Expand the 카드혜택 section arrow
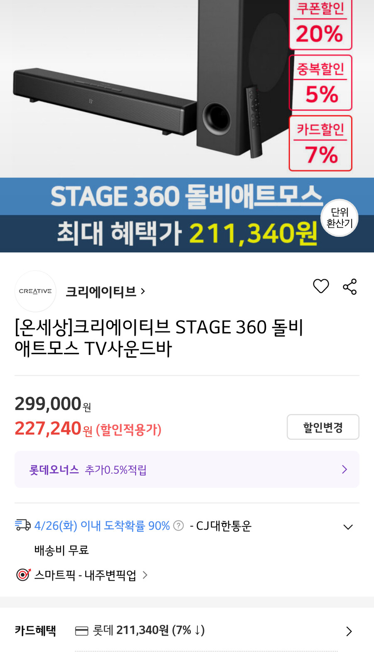Screen dimensions: 374x652 tap(350, 630)
